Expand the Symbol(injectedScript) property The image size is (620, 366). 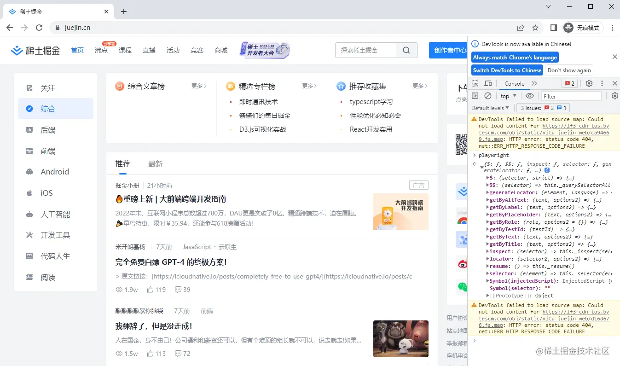click(x=488, y=281)
